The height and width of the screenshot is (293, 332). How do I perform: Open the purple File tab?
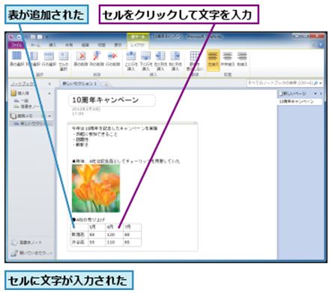point(16,45)
